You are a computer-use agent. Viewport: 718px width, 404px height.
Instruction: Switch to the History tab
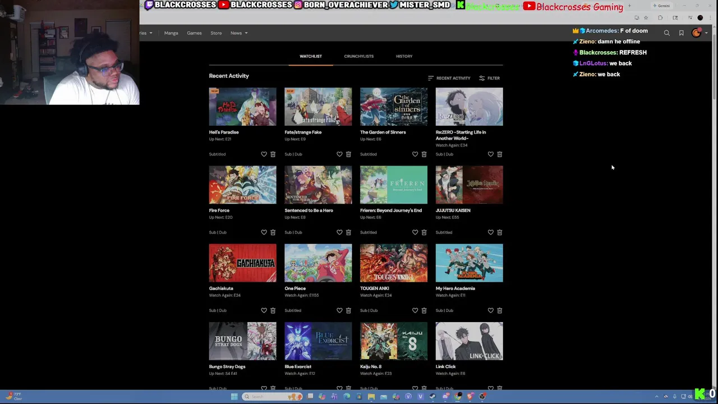pos(404,56)
